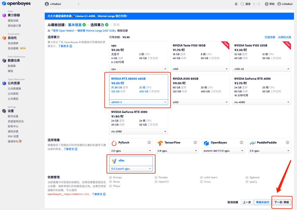Open the notifications bell
The width and height of the screenshot is (297, 210).
click(x=236, y=4)
